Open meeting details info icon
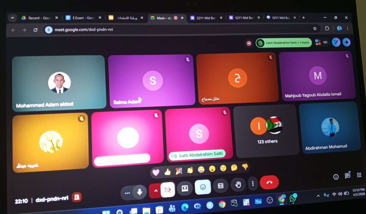 tap(336, 177)
